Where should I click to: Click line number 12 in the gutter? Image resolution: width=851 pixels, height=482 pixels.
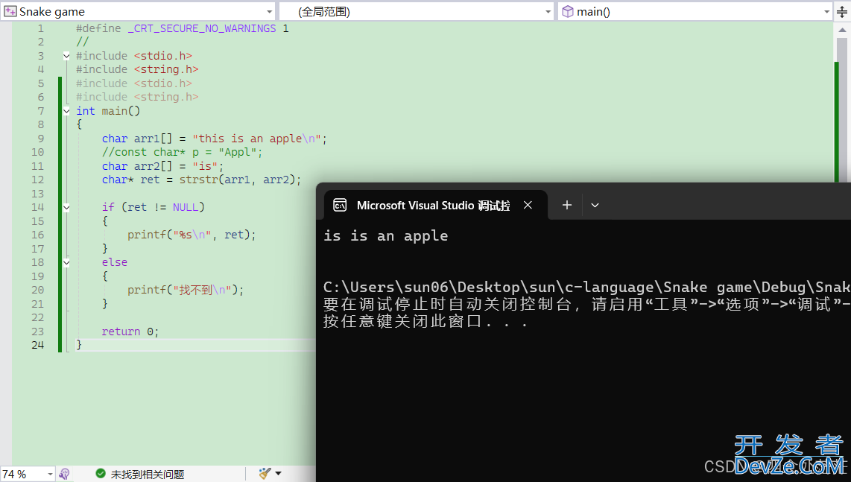click(x=37, y=180)
